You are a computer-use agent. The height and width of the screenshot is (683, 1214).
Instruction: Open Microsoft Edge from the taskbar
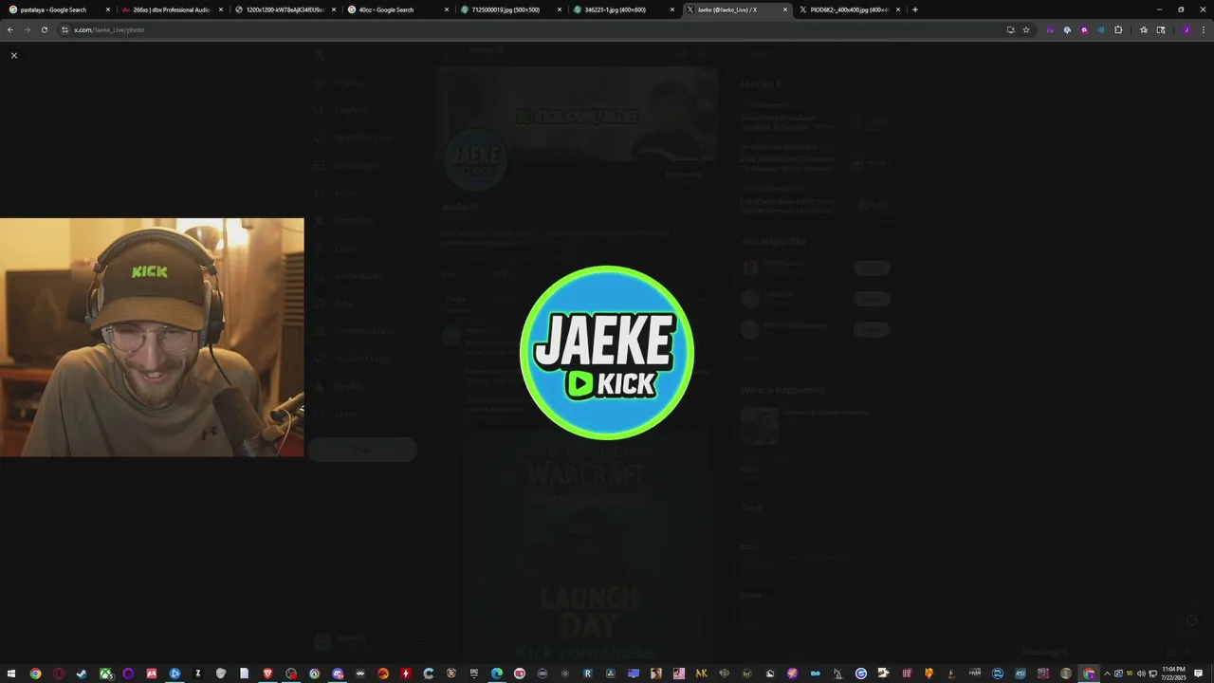tap(496, 674)
